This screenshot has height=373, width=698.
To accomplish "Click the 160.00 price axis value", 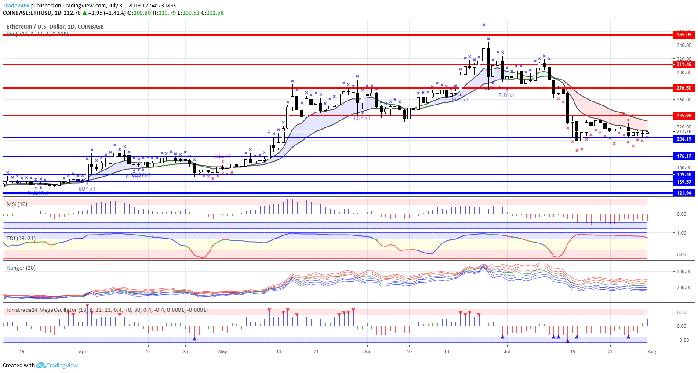I will pos(684,167).
